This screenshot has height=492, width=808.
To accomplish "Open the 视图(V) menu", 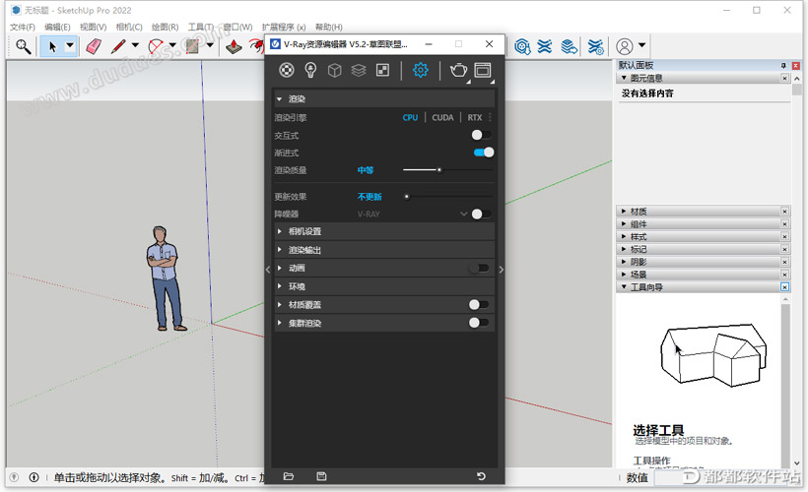I will (x=93, y=27).
